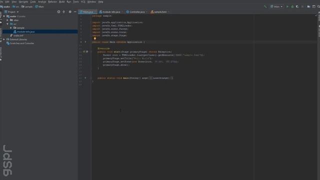Open the Help menu
Viewport: 320px width, 180px height.
coord(100,2)
